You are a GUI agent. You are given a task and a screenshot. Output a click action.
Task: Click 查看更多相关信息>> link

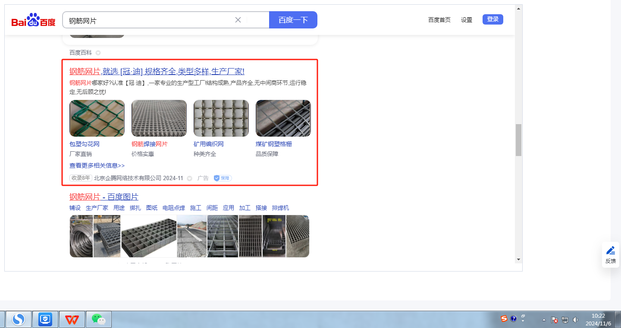[x=97, y=166]
